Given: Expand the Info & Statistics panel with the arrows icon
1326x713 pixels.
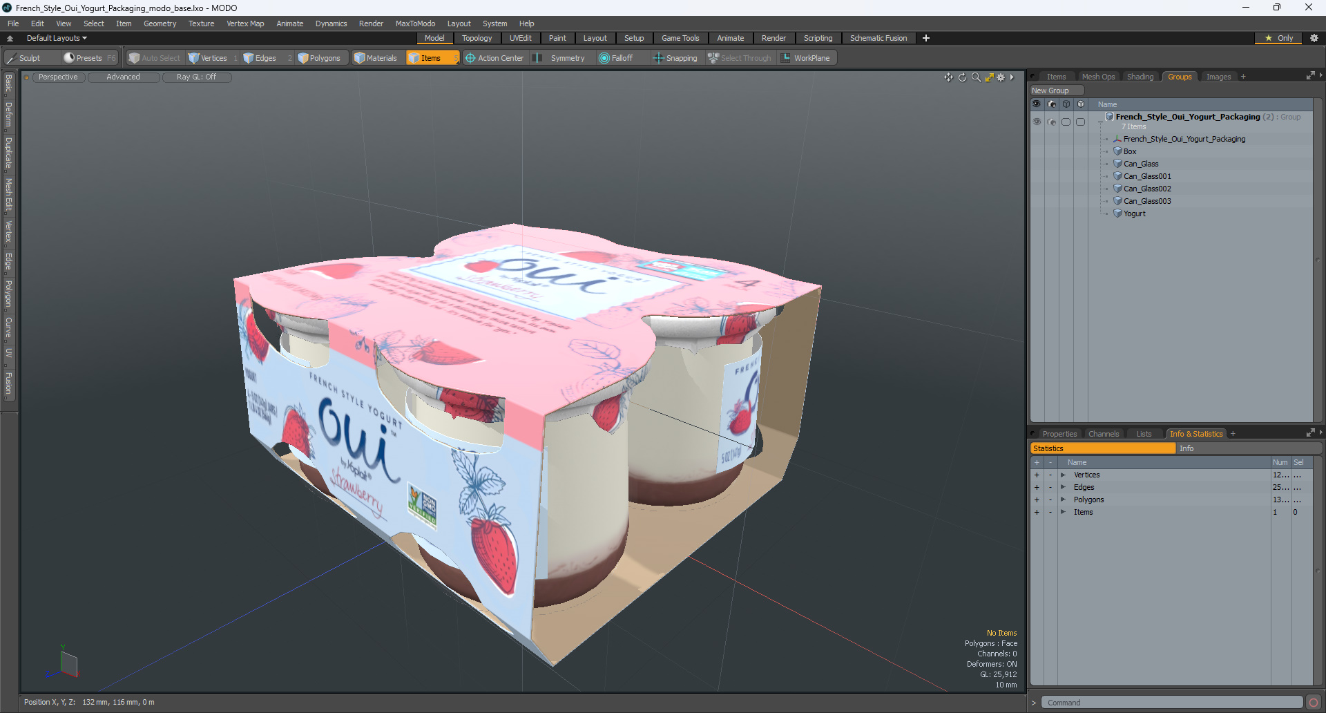Looking at the screenshot, I should click(x=1311, y=433).
